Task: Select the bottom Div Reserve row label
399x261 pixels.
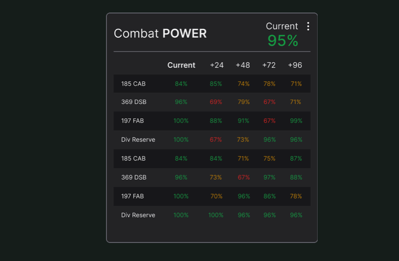Action: [138, 215]
